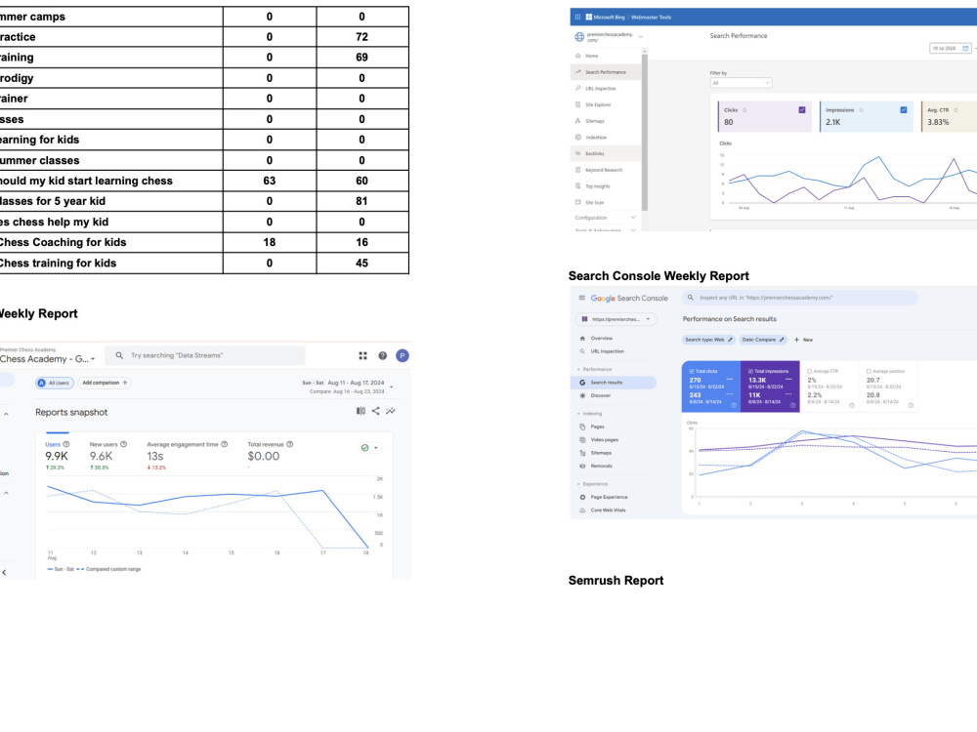Collapse the Performance section in Search Console
The height and width of the screenshot is (732, 977).
tap(578, 370)
